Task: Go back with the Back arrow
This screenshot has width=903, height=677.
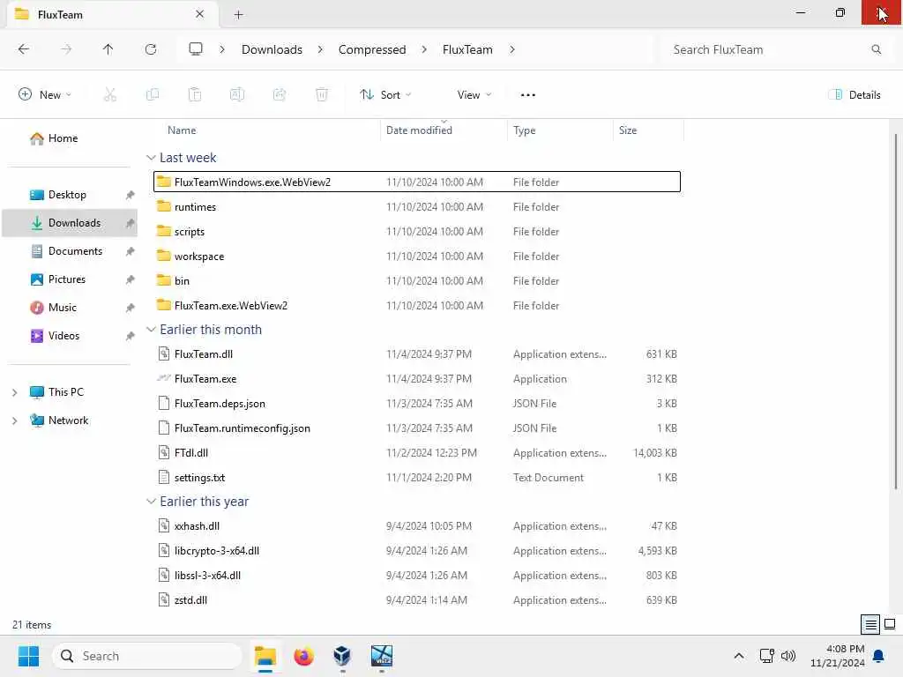Action: [x=24, y=49]
